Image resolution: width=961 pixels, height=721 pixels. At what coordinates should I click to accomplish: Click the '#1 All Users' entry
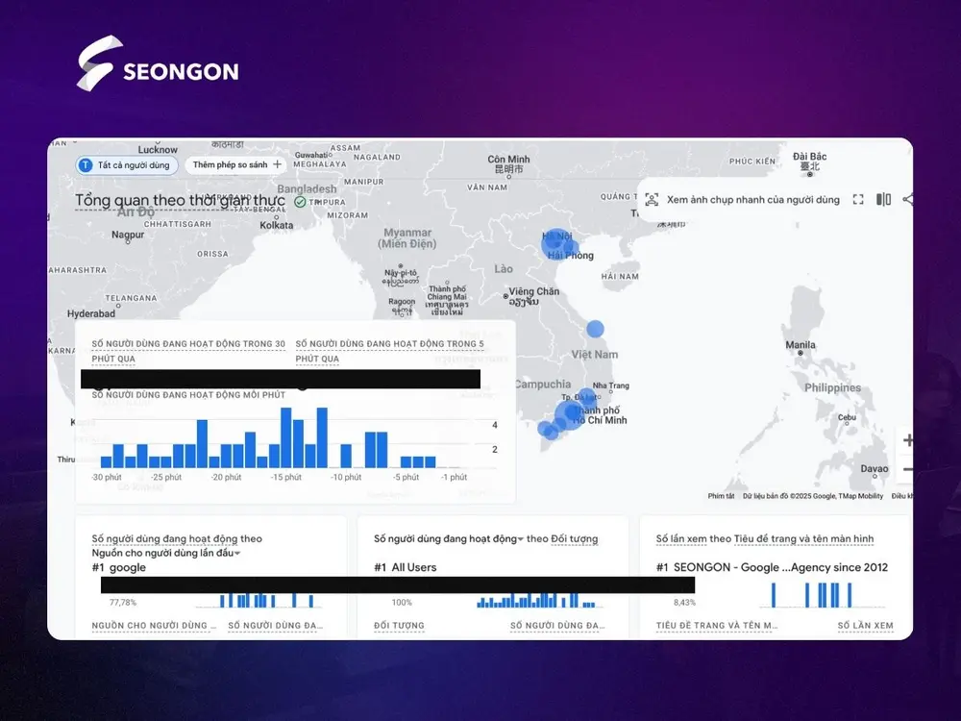tap(406, 568)
